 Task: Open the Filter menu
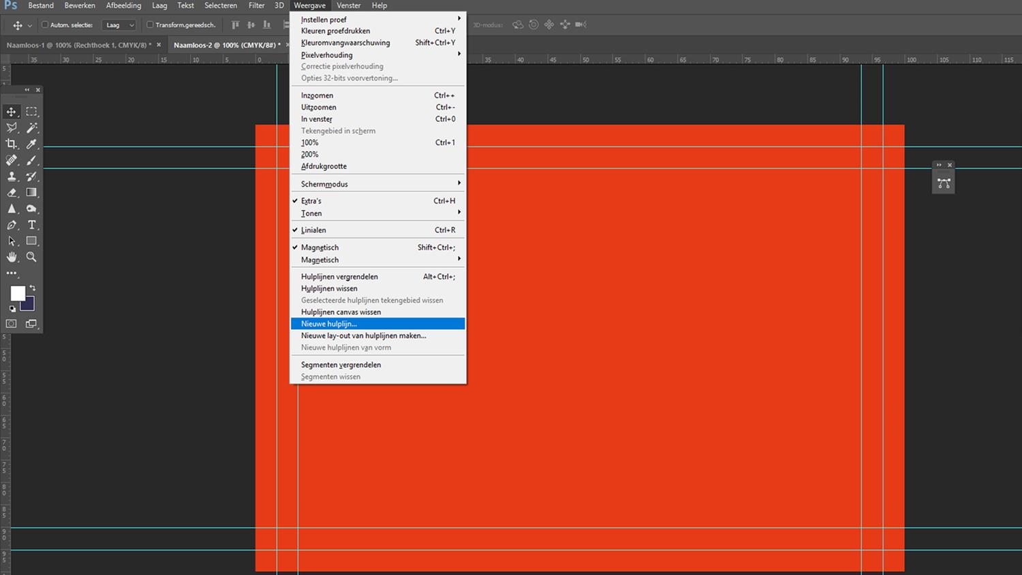[256, 5]
